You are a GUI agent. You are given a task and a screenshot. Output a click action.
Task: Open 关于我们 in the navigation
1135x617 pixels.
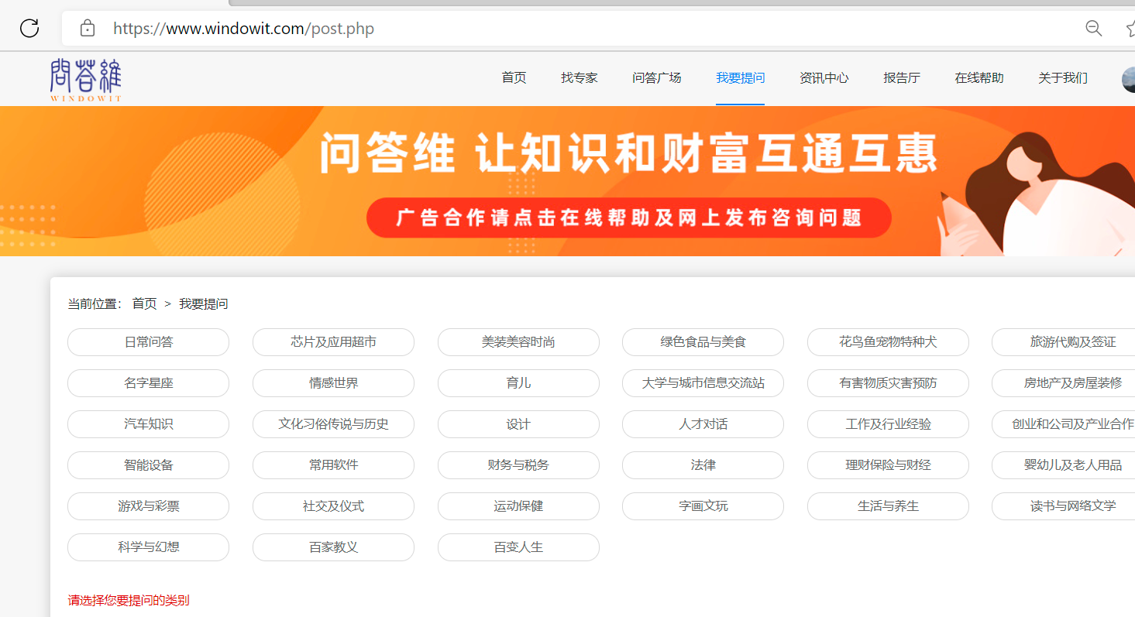click(1062, 77)
